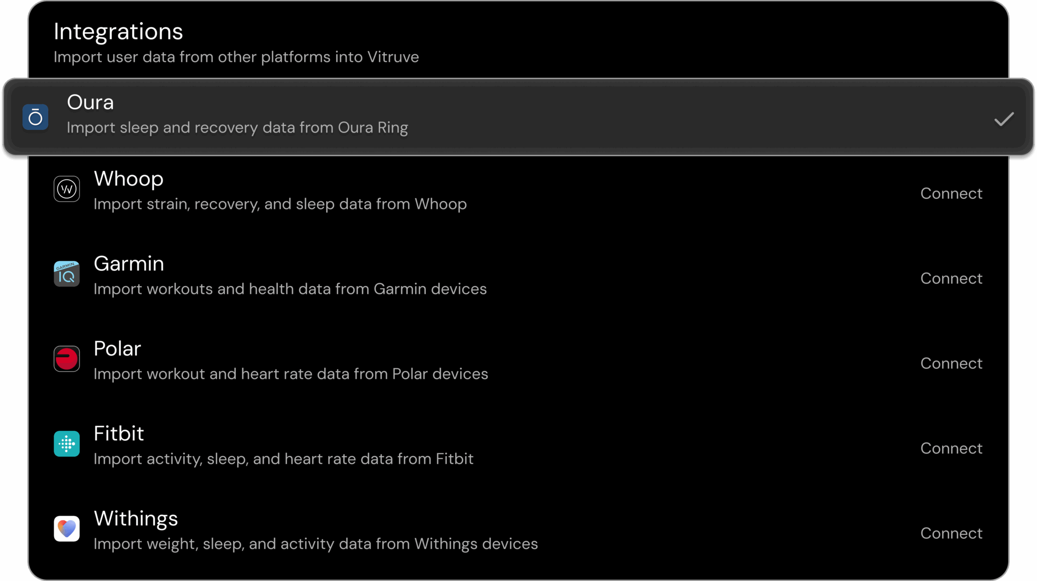Click the Withings heart icon

(67, 529)
